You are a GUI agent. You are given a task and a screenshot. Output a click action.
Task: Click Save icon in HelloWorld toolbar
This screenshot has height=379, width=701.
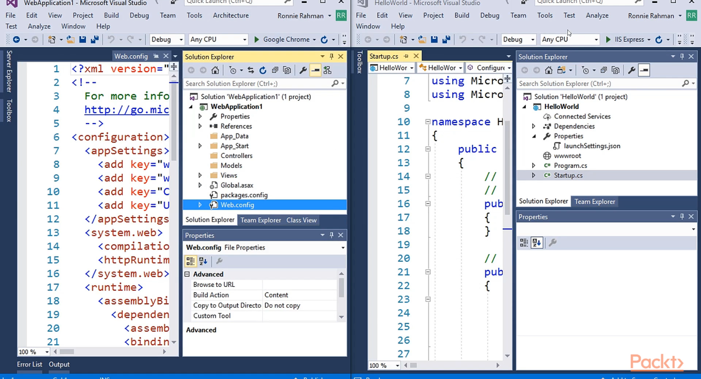(x=434, y=40)
